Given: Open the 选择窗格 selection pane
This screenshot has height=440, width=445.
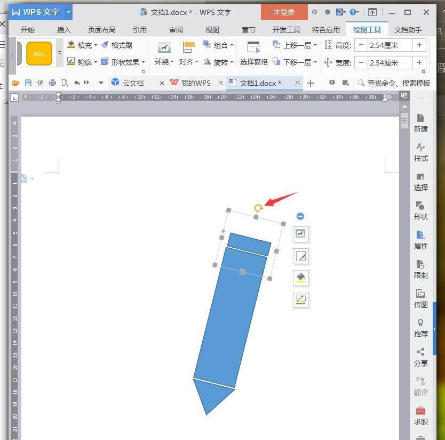Looking at the screenshot, I should 253,54.
